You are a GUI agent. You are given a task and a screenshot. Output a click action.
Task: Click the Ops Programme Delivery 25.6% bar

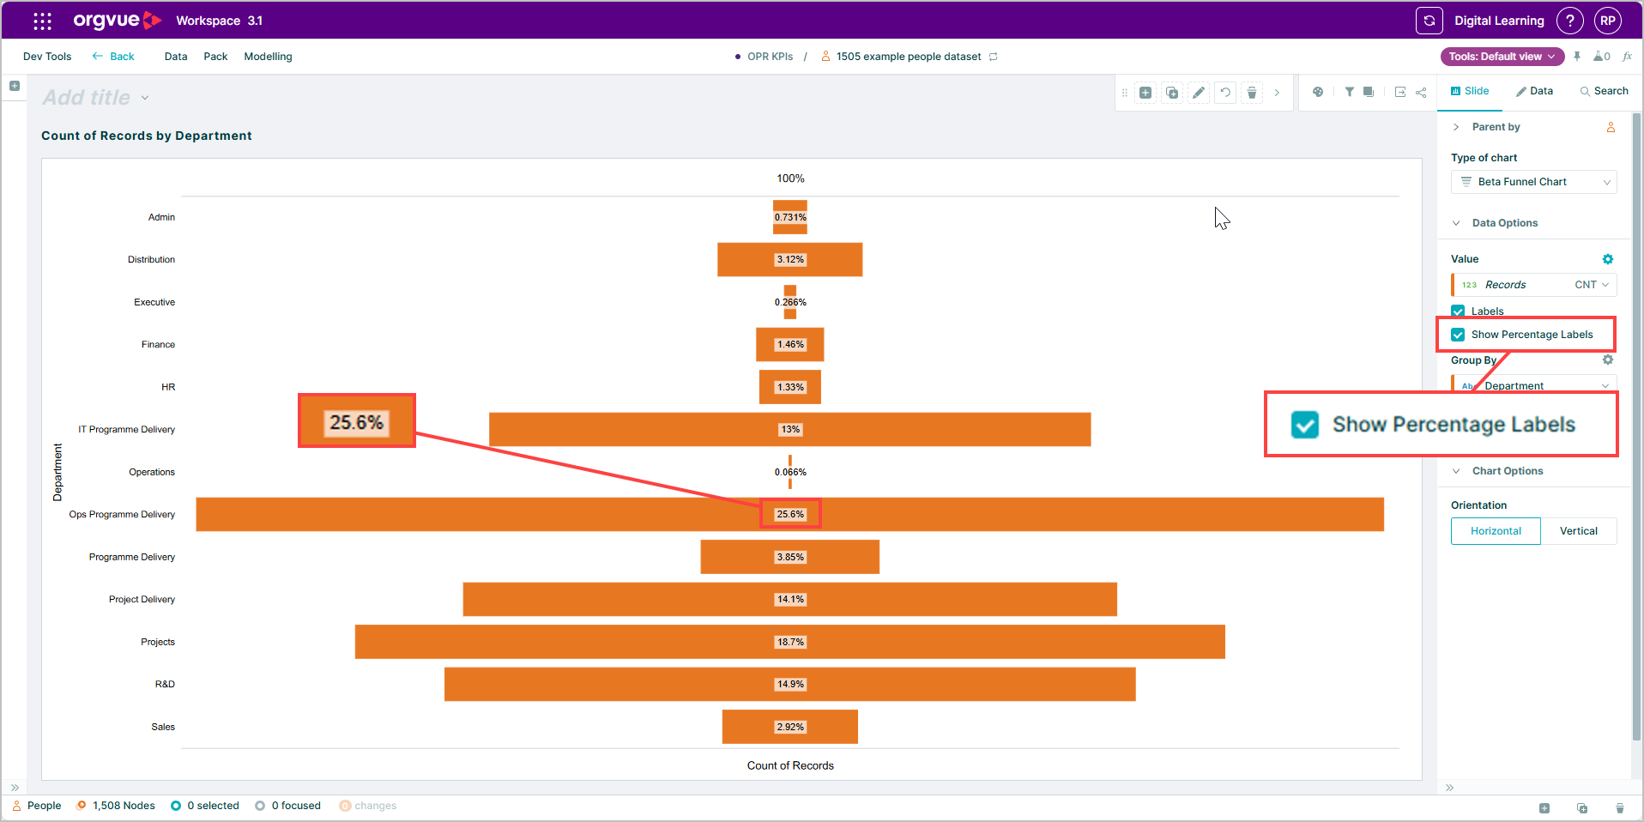789,514
